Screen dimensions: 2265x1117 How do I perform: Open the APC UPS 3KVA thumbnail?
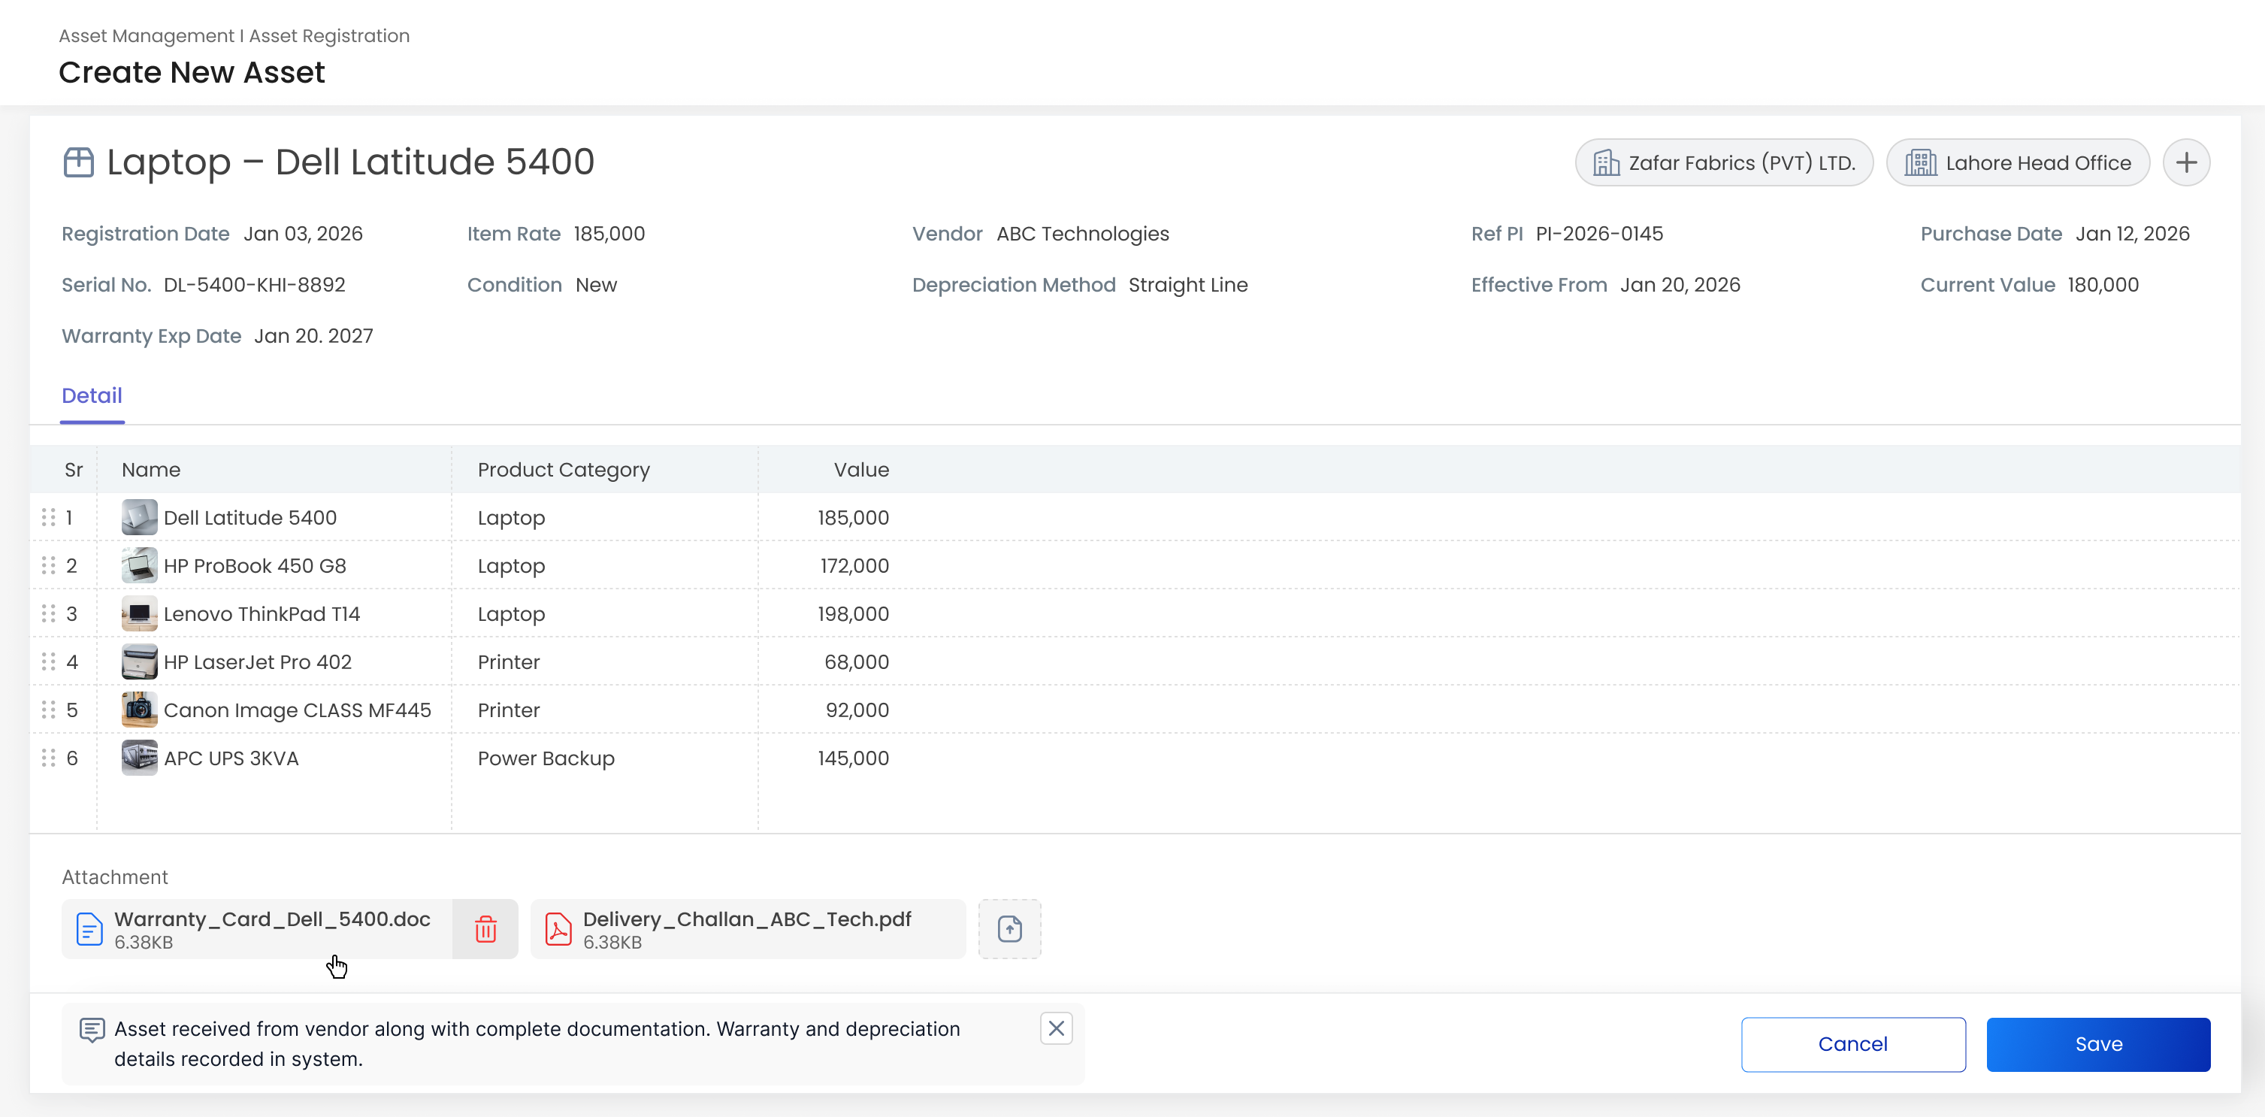139,758
